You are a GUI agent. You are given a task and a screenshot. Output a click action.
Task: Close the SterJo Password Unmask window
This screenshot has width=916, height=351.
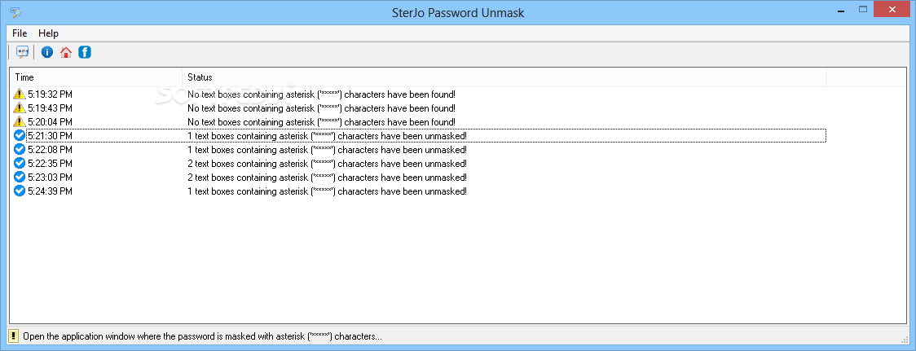tap(892, 9)
